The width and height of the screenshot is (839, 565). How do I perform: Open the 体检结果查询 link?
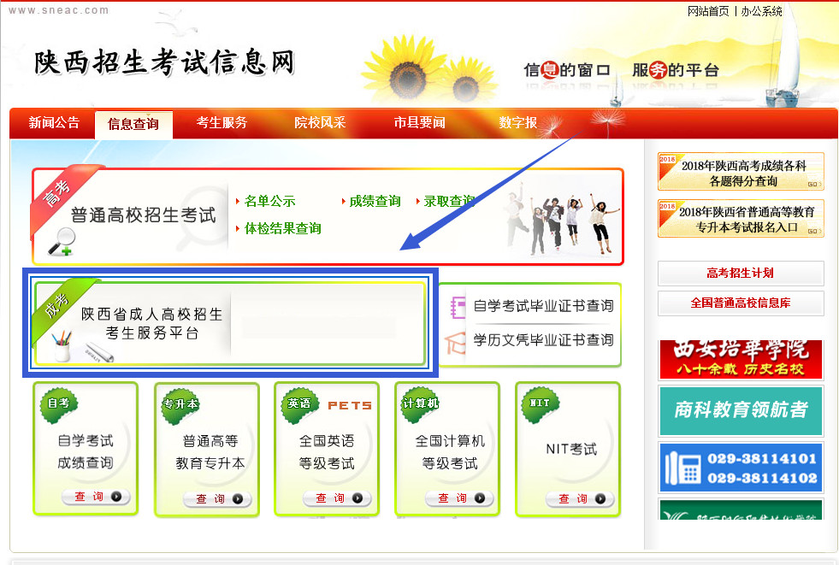click(282, 229)
